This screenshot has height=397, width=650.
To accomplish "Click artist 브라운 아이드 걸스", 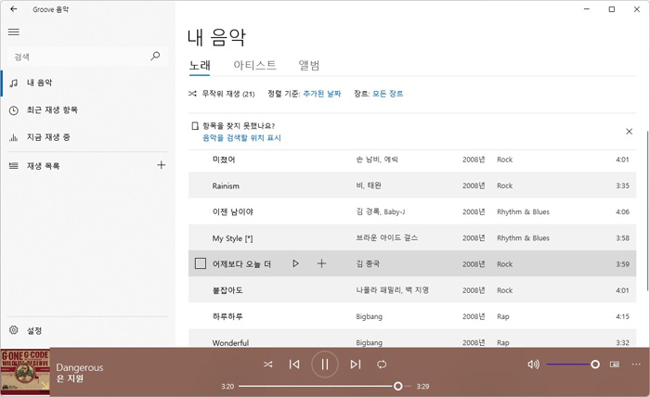I will [387, 237].
